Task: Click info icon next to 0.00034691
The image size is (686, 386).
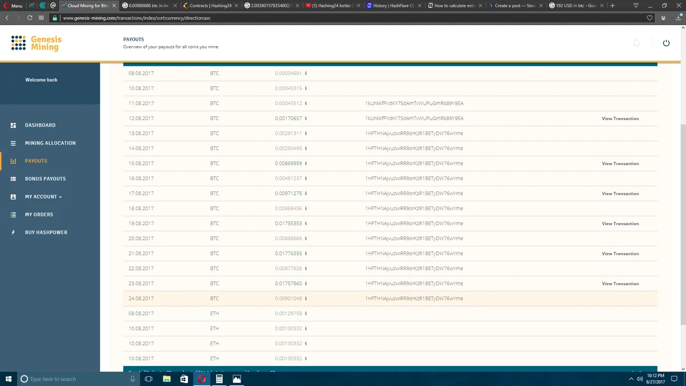Action: tap(306, 73)
